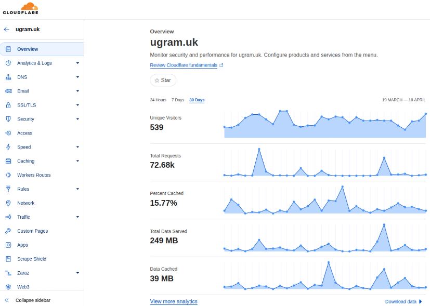Switch to the 24 Hours time range

[158, 100]
